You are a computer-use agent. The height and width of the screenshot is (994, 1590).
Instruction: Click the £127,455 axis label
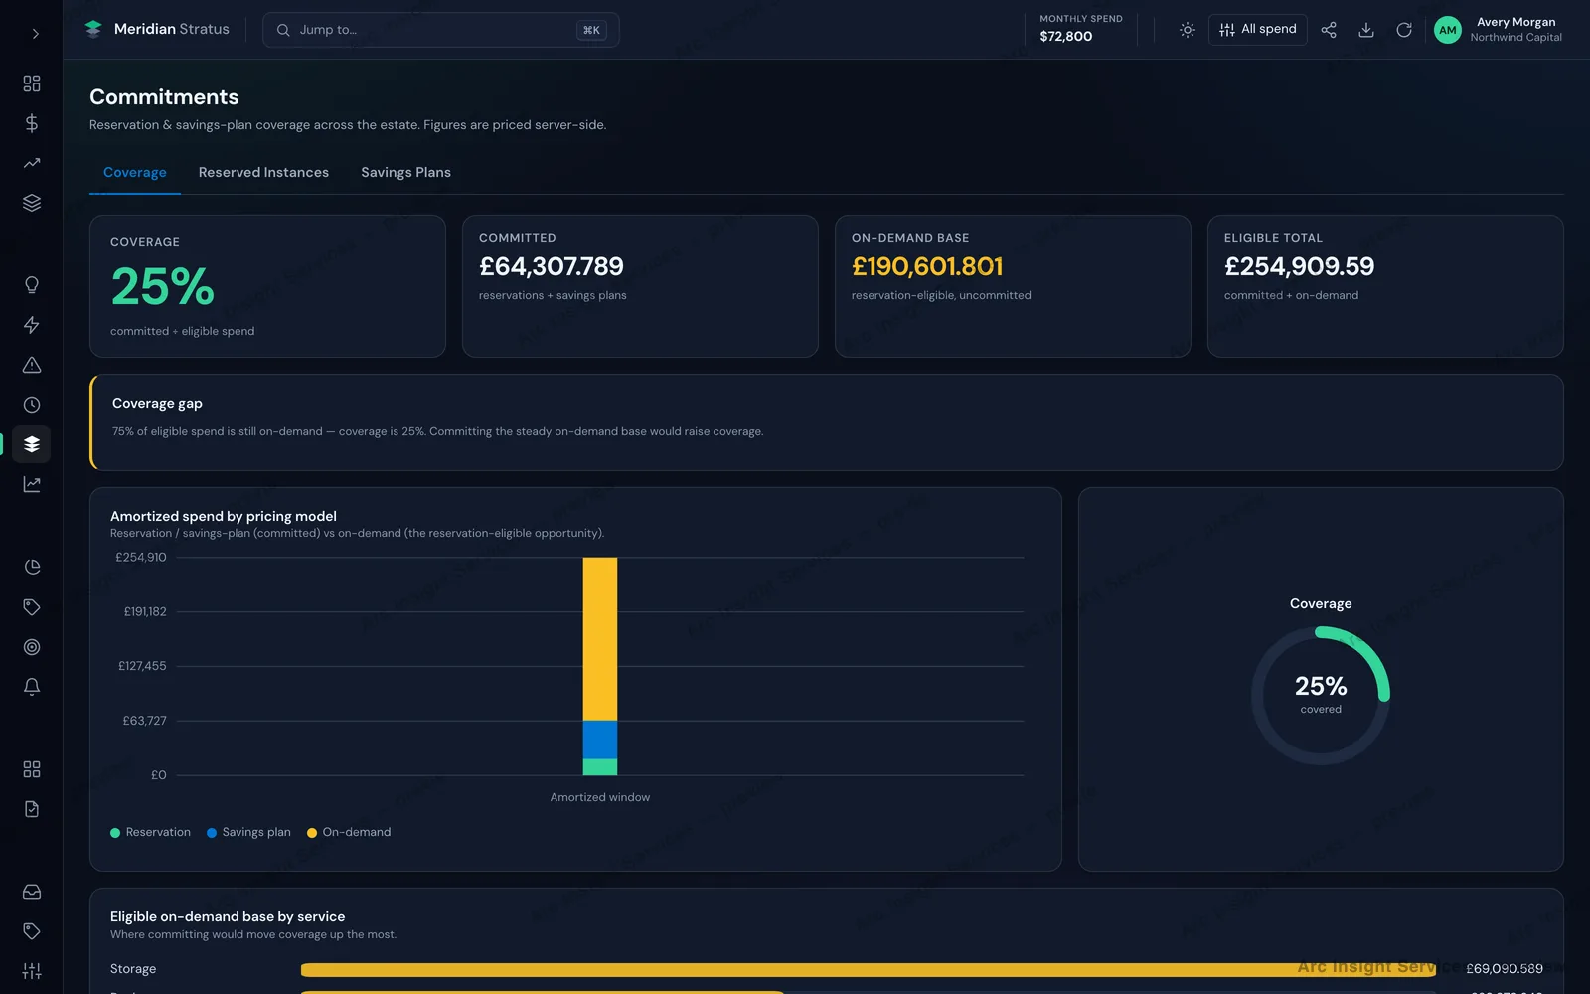(142, 667)
